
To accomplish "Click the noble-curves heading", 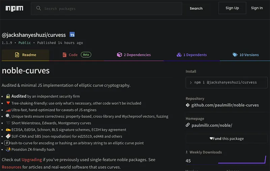I will 26,71.
